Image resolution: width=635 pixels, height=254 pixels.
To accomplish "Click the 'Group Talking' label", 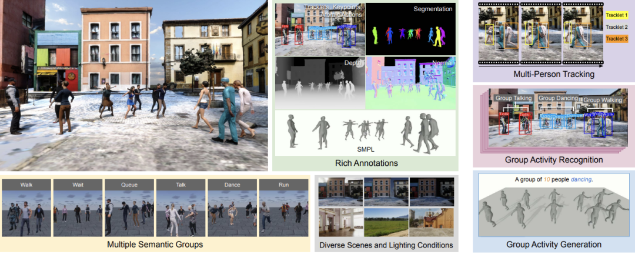I will tap(514, 98).
